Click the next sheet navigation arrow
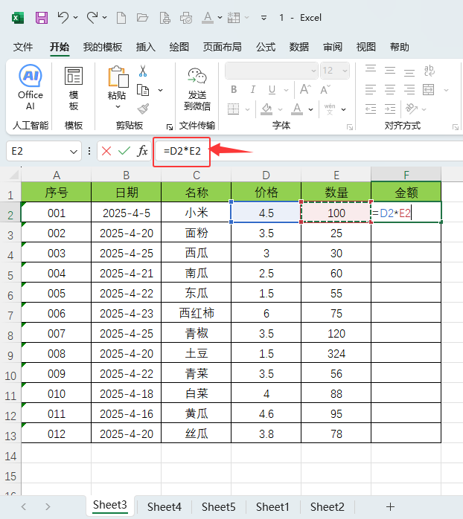The width and height of the screenshot is (463, 519). pyautogui.click(x=48, y=507)
